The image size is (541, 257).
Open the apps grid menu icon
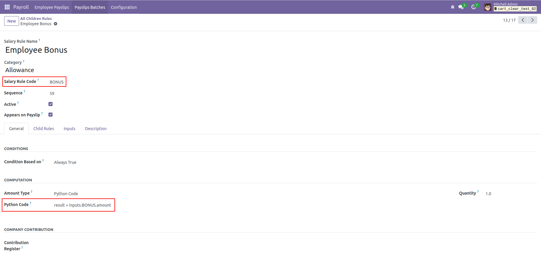[7, 7]
